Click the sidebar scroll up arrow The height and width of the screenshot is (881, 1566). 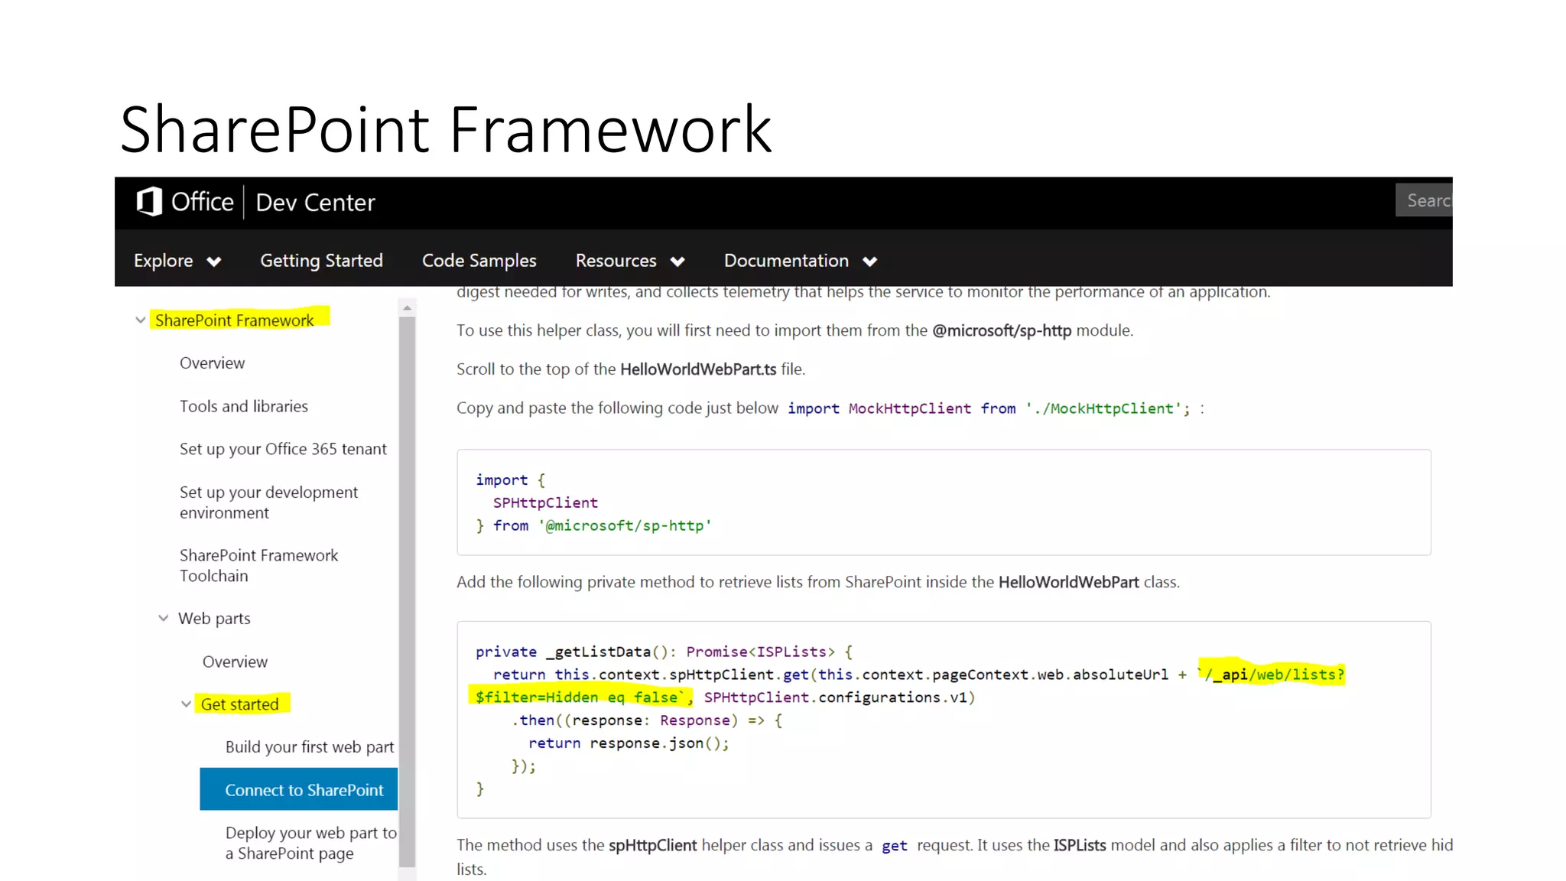[408, 307]
